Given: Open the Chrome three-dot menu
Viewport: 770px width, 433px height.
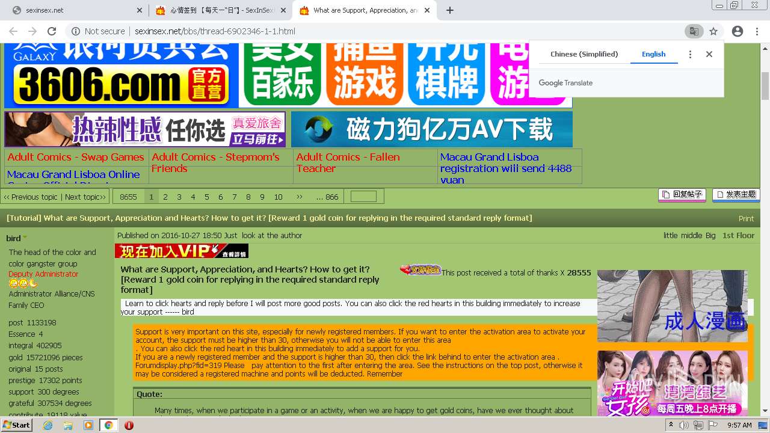Looking at the screenshot, I should click(756, 31).
